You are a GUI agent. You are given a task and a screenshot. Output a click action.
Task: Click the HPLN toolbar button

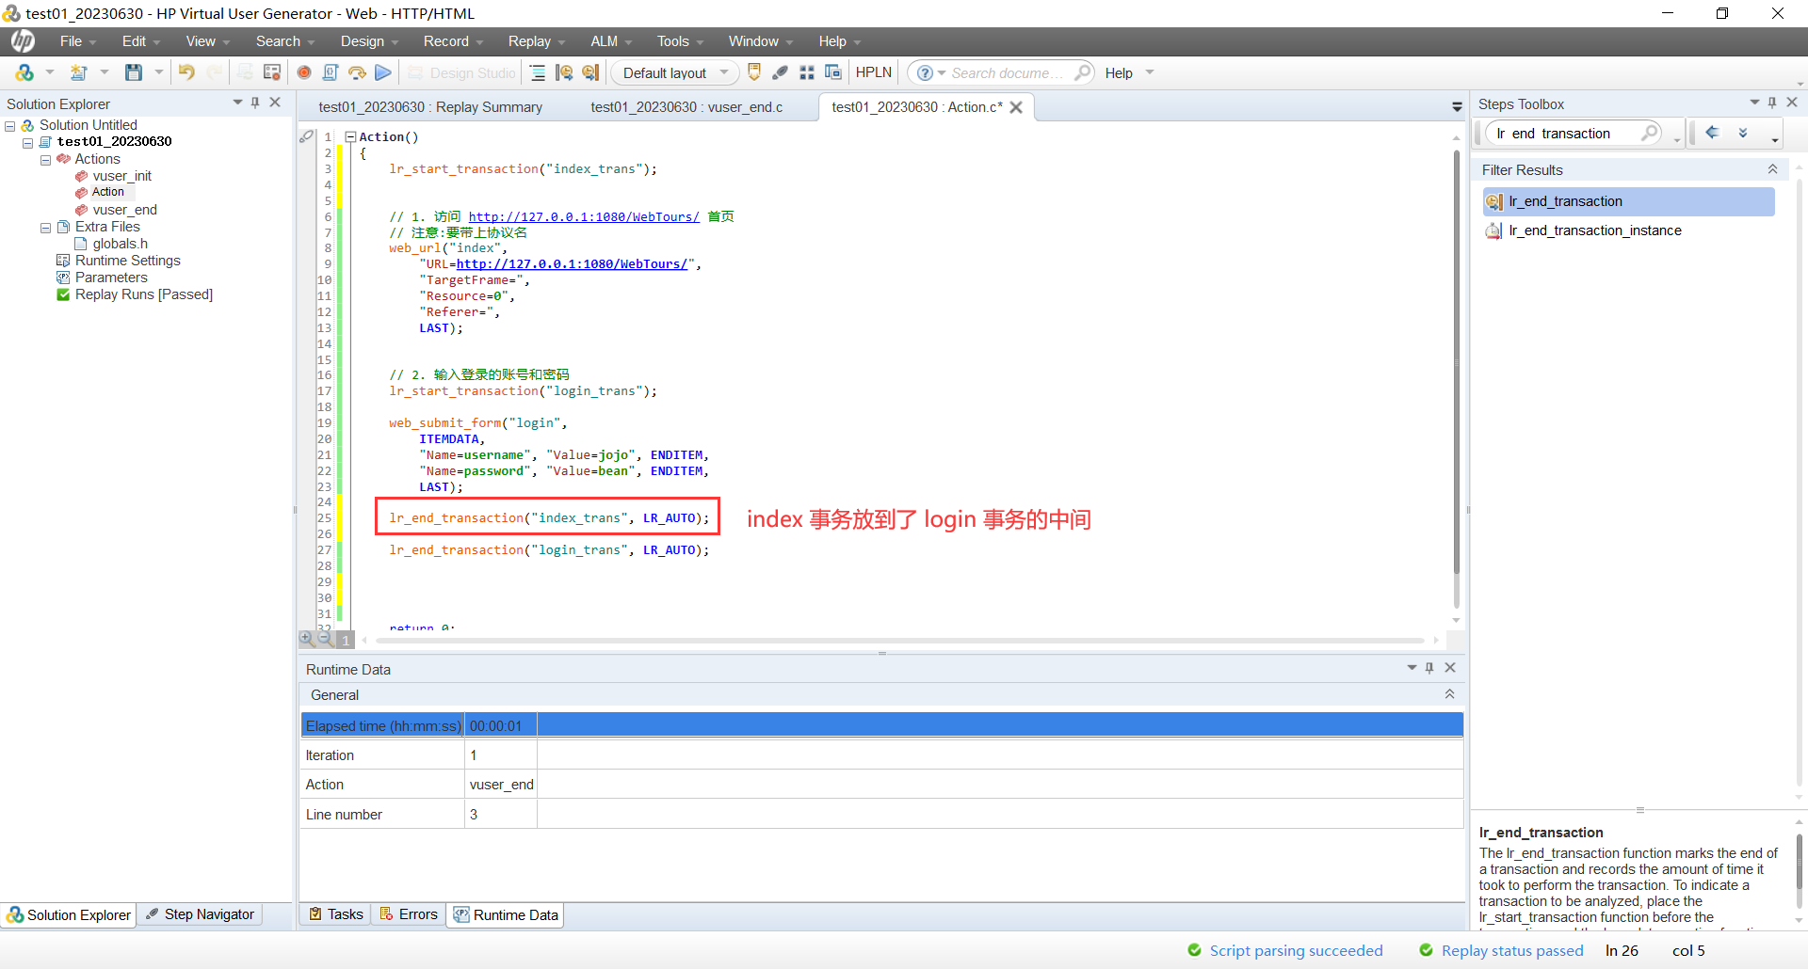[x=874, y=72]
